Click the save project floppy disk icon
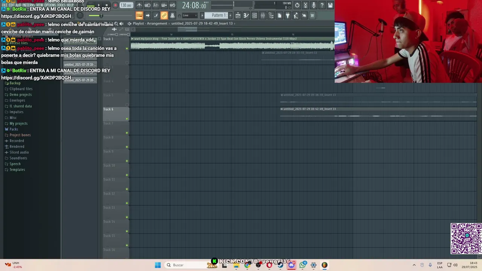The width and height of the screenshot is (482, 271). (x=330, y=5)
